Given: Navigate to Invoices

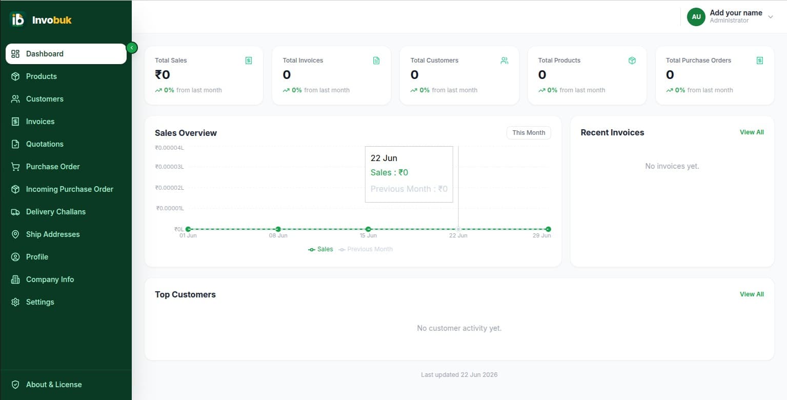Looking at the screenshot, I should 66,122.
